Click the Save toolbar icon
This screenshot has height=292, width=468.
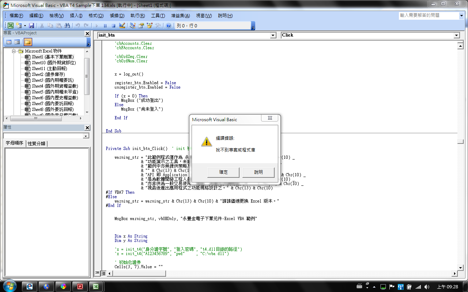[31, 26]
